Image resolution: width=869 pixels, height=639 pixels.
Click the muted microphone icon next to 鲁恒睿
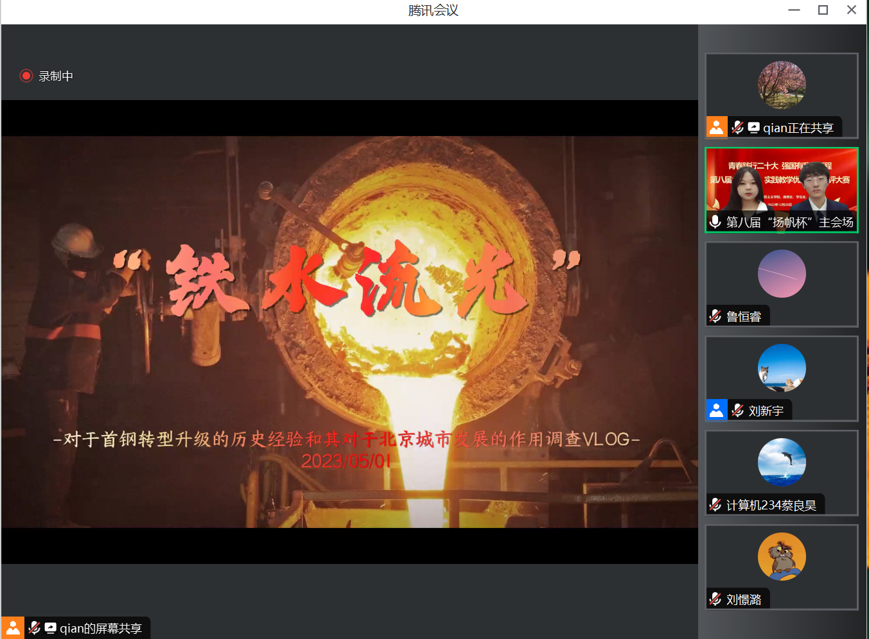tap(715, 316)
